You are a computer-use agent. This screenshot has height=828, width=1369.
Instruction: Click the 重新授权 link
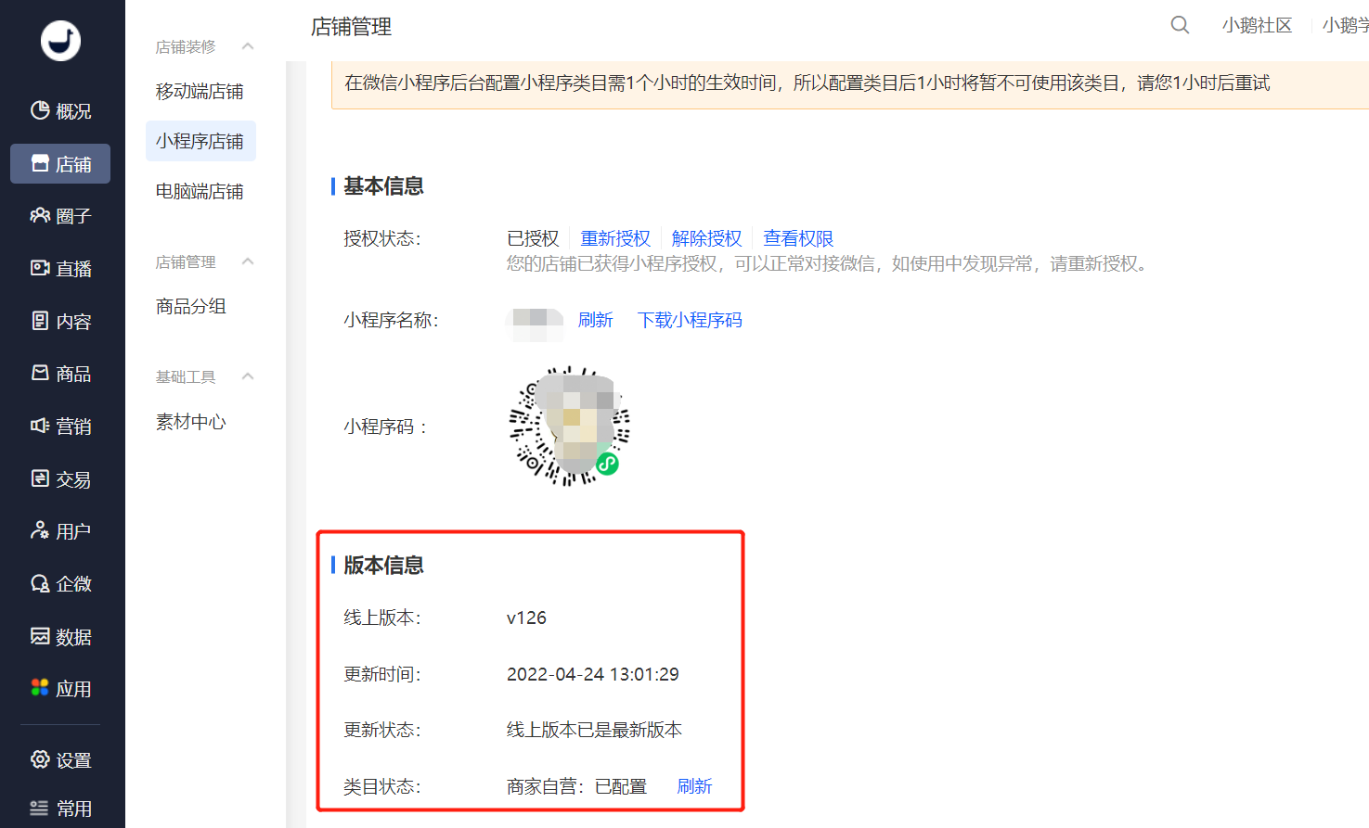615,238
